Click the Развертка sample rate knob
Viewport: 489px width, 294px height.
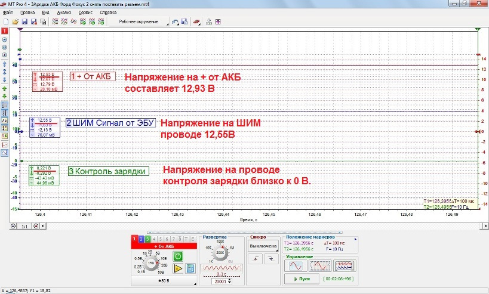tap(220, 253)
